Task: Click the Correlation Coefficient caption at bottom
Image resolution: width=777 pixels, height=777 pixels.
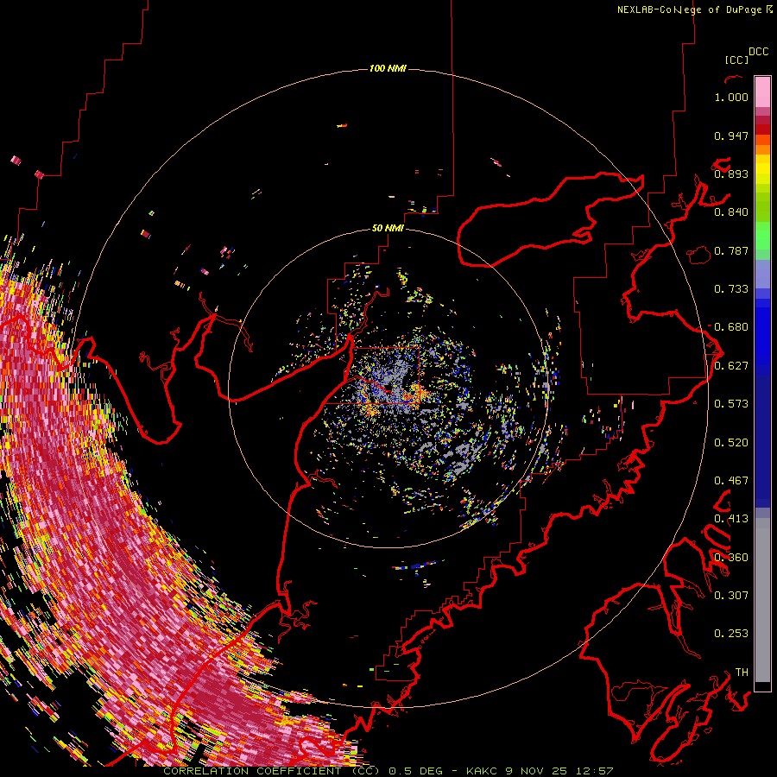Action: click(388, 771)
